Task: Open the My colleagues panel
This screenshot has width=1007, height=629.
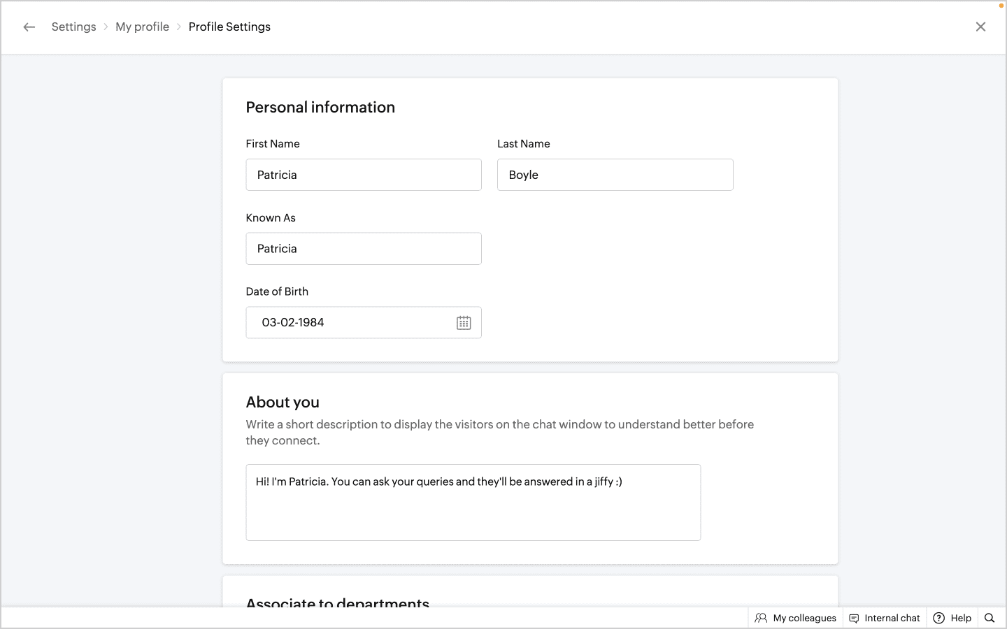Action: coord(796,618)
